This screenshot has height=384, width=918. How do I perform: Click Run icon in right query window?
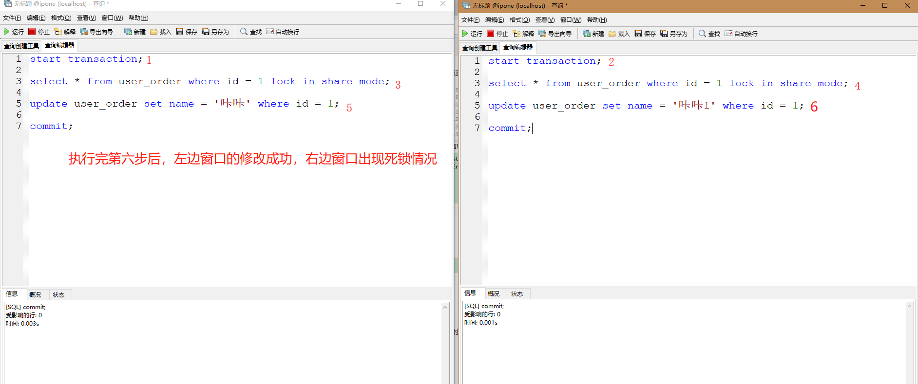(x=465, y=34)
